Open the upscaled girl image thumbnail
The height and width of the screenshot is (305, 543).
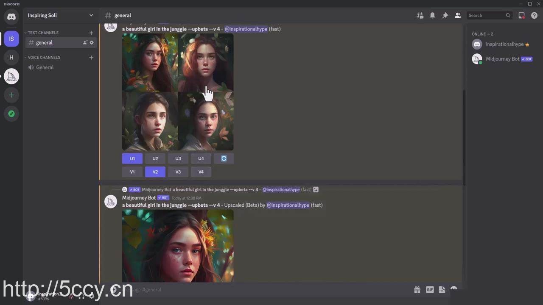(178, 246)
